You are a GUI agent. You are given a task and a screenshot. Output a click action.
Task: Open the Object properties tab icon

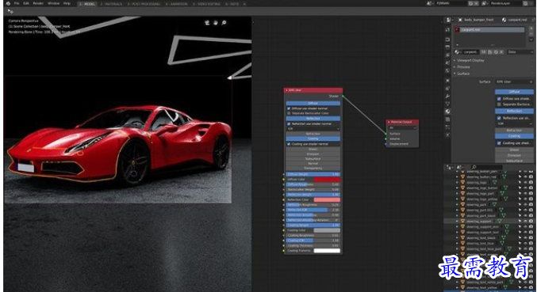[447, 81]
